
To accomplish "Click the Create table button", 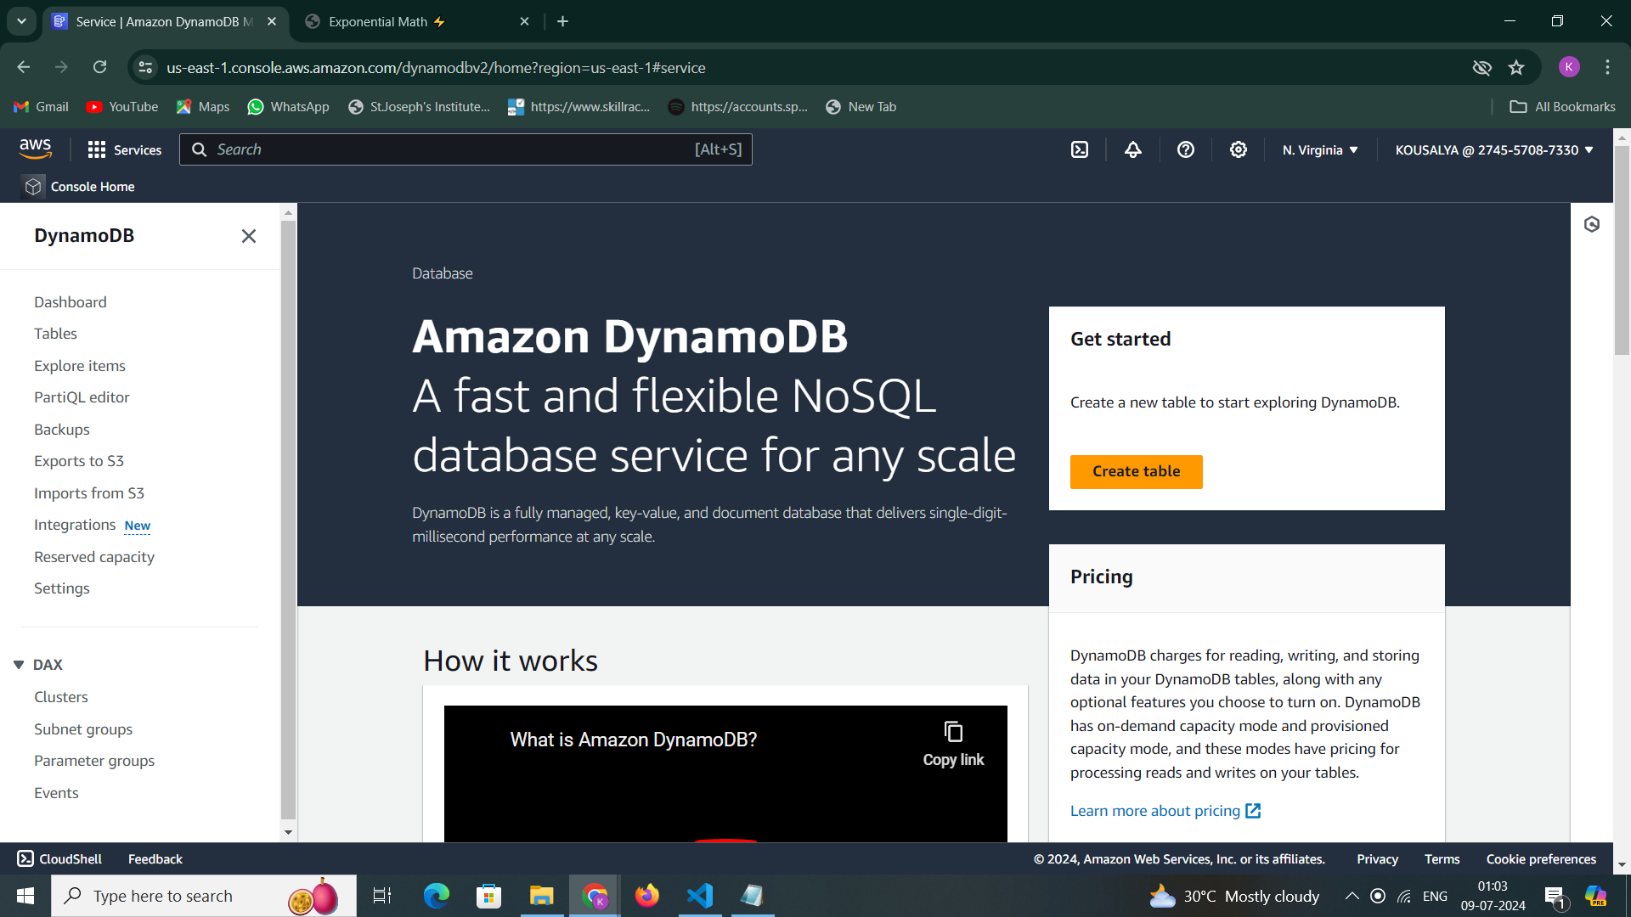I will click(1136, 471).
